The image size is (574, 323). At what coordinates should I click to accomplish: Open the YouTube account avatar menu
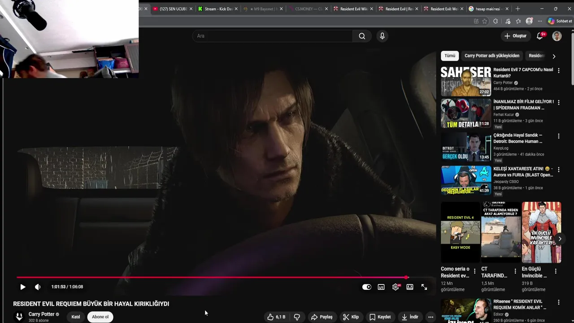tap(557, 36)
